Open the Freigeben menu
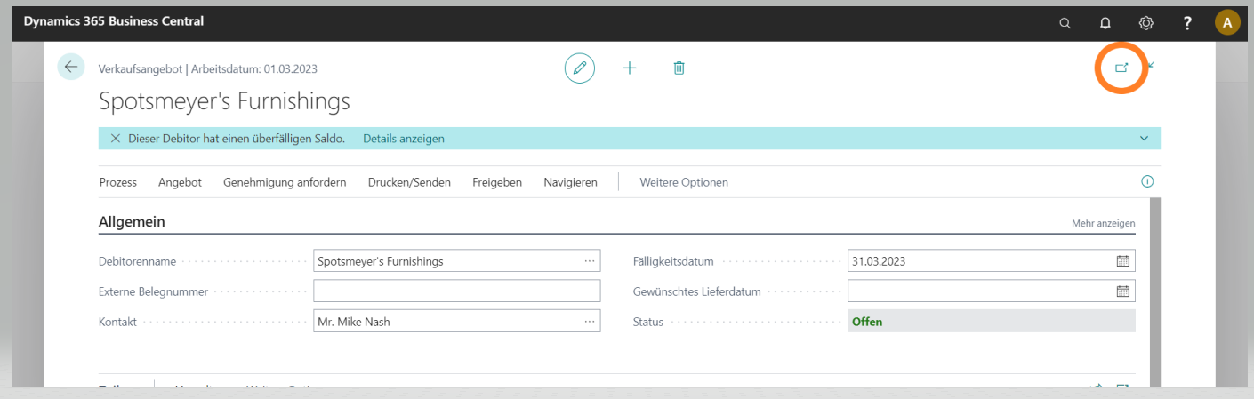1254x399 pixels. click(497, 182)
